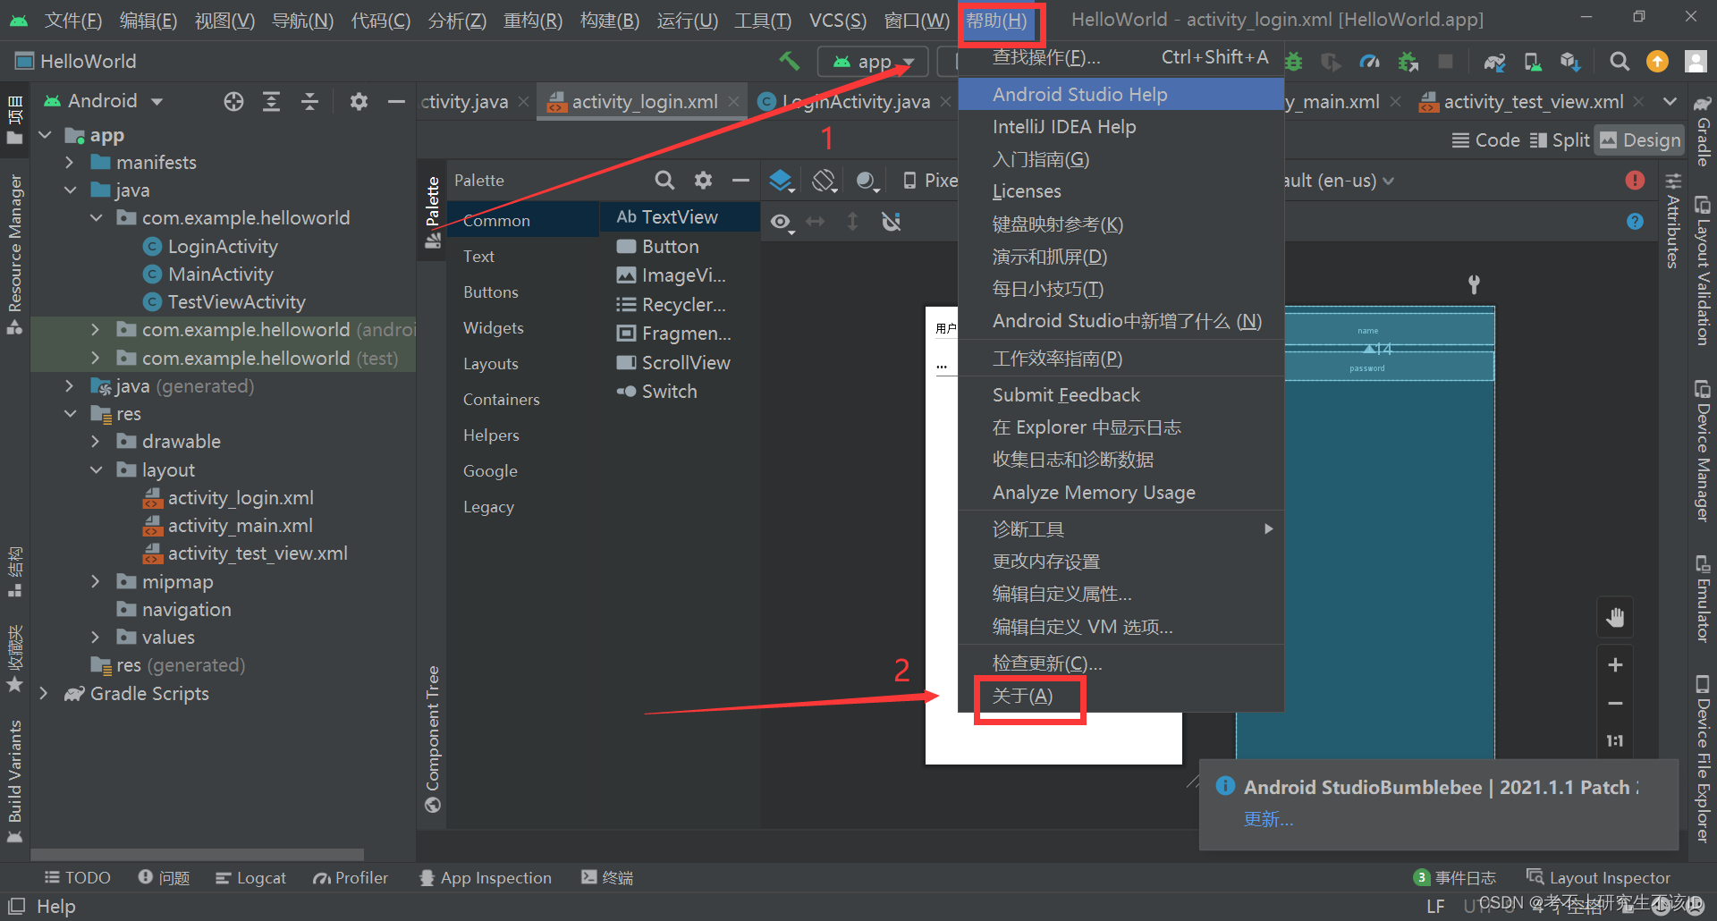
Task: Click the red error indicator icon
Action: point(1635,181)
